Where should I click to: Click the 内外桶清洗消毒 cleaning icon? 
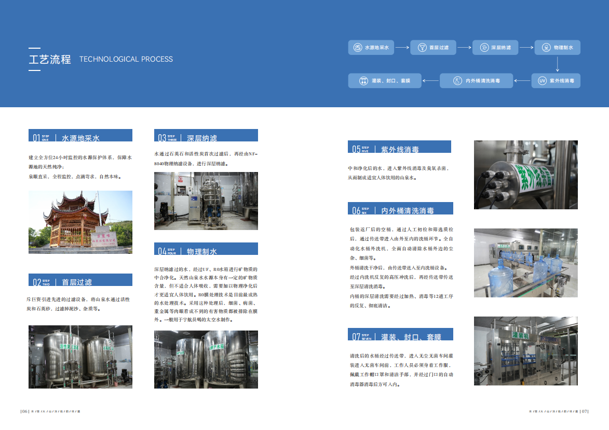(x=457, y=81)
